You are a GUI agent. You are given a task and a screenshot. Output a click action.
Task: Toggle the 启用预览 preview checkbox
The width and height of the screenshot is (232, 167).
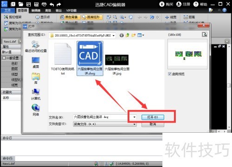(x=170, y=74)
